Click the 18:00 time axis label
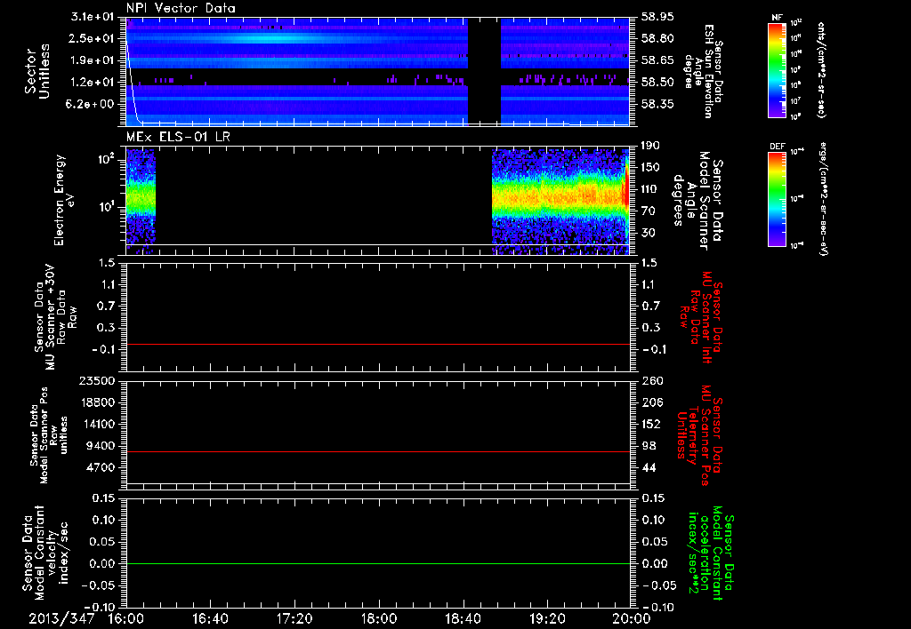 379,618
